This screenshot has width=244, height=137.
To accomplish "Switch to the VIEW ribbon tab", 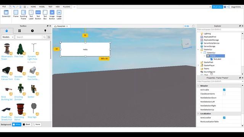I will pos(58,7).
